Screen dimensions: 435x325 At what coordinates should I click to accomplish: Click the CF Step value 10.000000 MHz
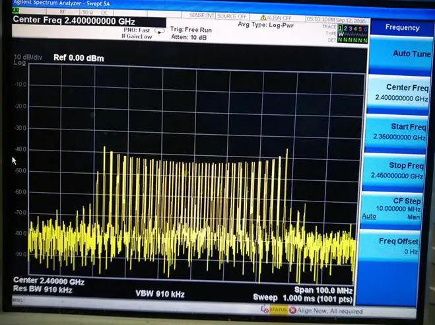pos(398,209)
